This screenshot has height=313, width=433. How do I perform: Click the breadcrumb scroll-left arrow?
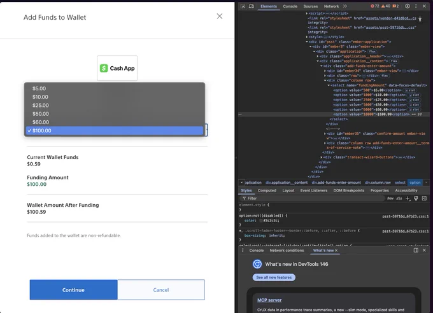pos(241,183)
